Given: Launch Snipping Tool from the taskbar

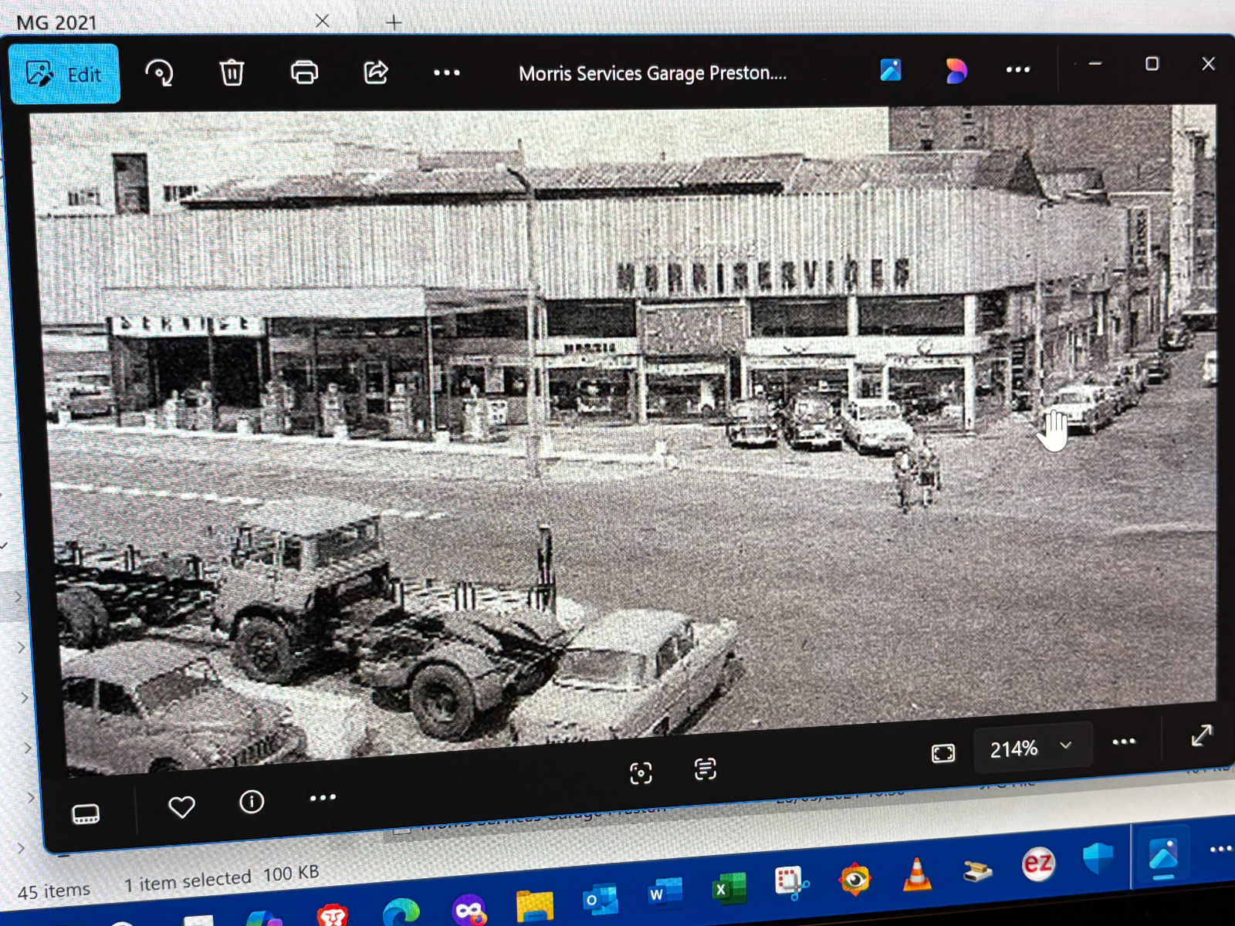Looking at the screenshot, I should coord(792,884).
